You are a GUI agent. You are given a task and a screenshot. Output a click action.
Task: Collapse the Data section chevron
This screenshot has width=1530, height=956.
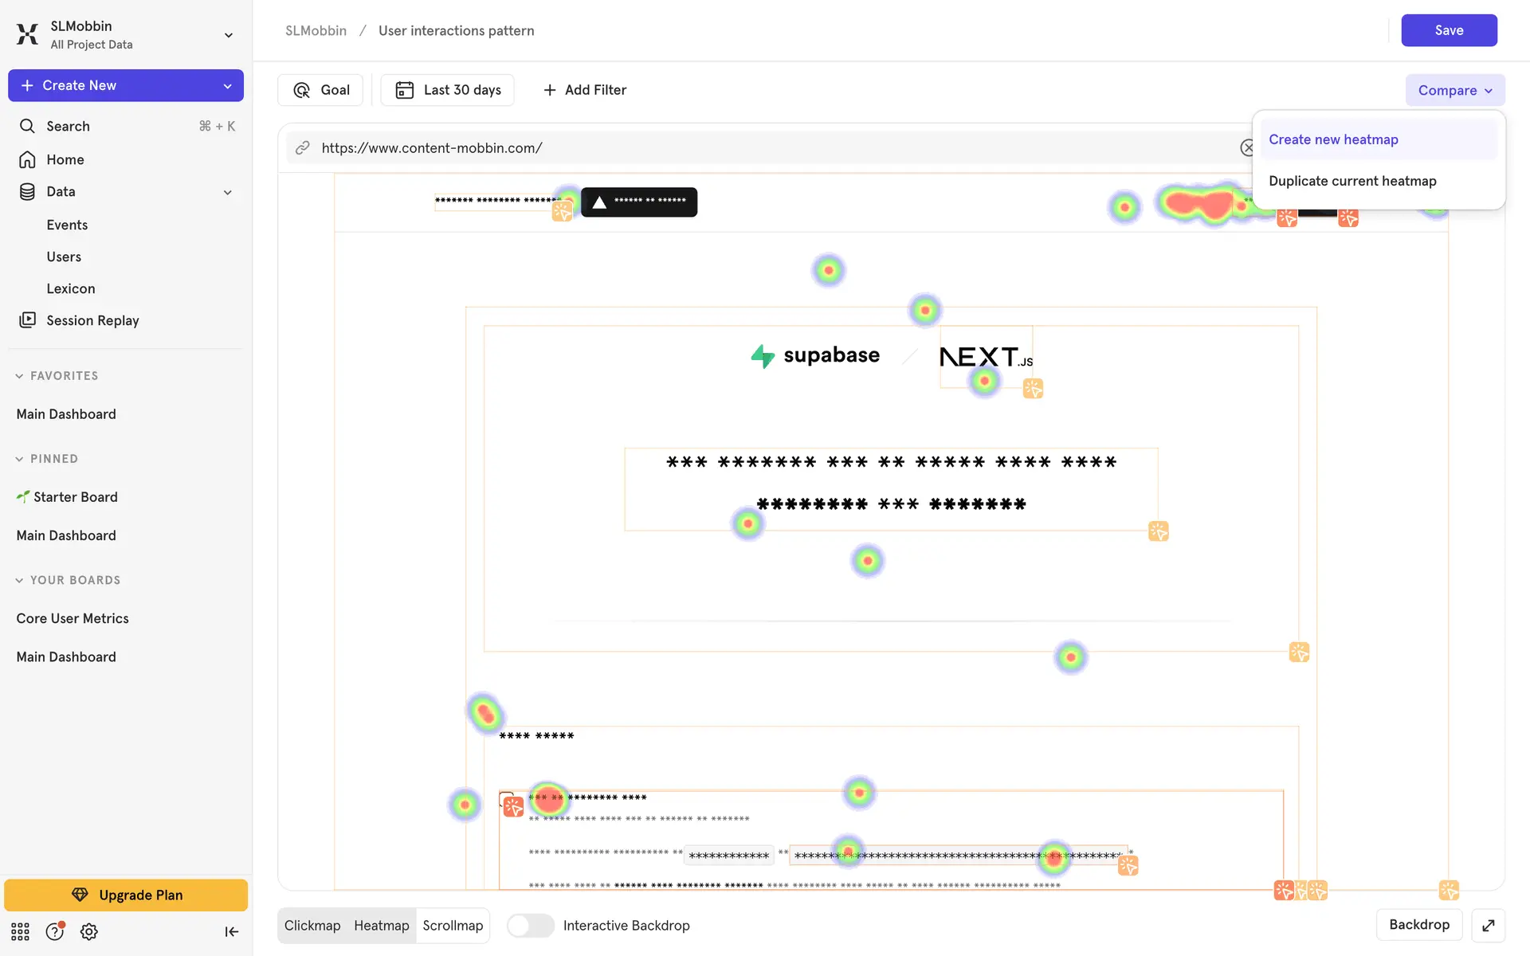coord(228,192)
